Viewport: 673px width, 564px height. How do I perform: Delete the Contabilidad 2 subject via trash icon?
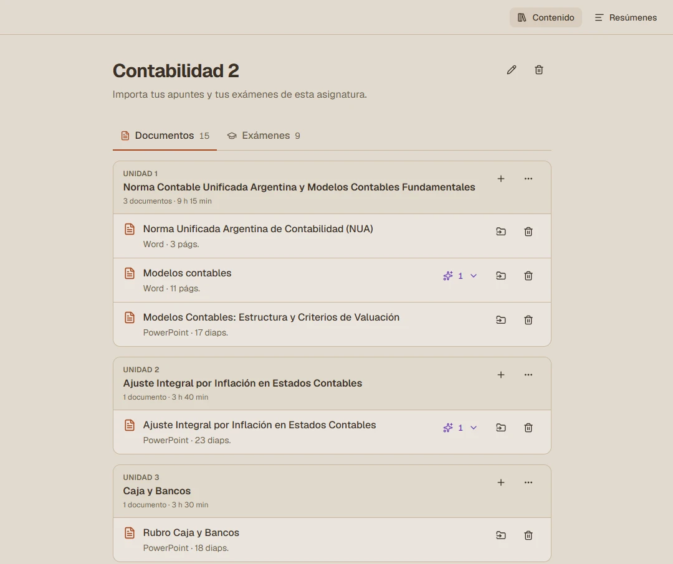click(538, 70)
